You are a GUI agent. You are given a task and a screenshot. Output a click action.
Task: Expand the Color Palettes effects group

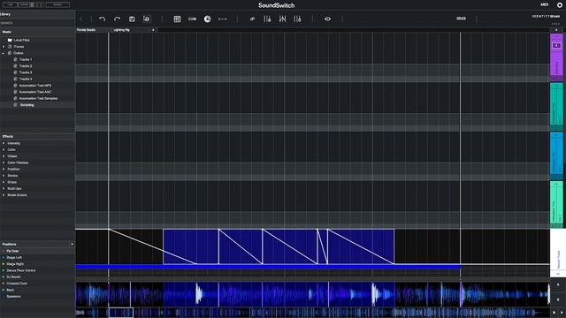pyautogui.click(x=4, y=163)
